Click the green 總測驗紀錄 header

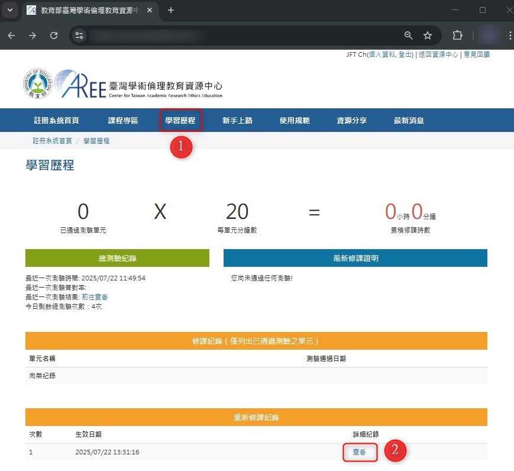[117, 258]
